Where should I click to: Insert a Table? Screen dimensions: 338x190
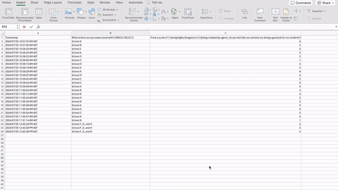click(x=39, y=14)
